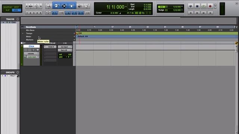Open auto read automation mode selector
Image resolution: width=239 pixels, height=134 pixels.
(33, 57)
